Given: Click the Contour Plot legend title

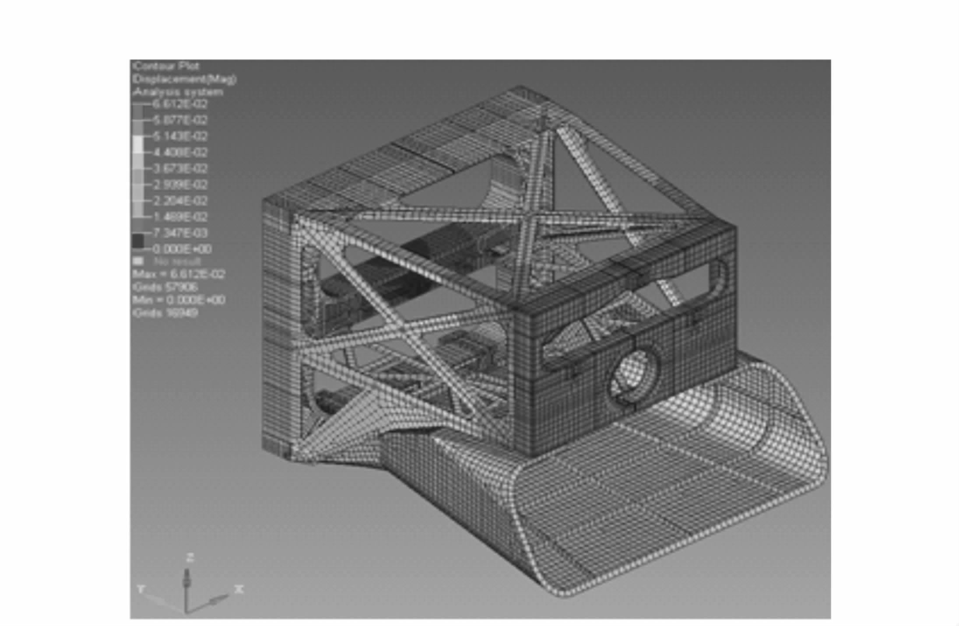Looking at the screenshot, I should (x=166, y=66).
